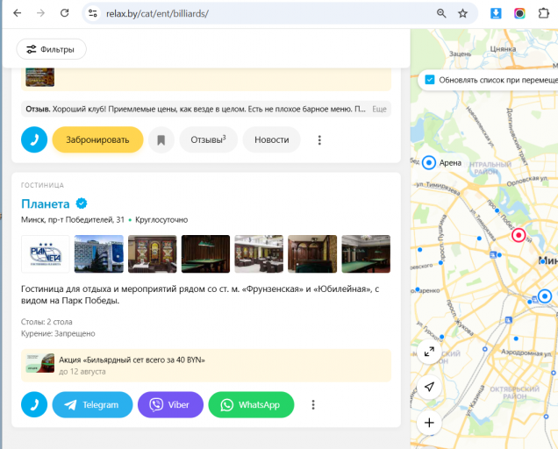Screen dimensions: 558x449
Task: Click the Столы: 2 стола text
Action: pos(46,322)
